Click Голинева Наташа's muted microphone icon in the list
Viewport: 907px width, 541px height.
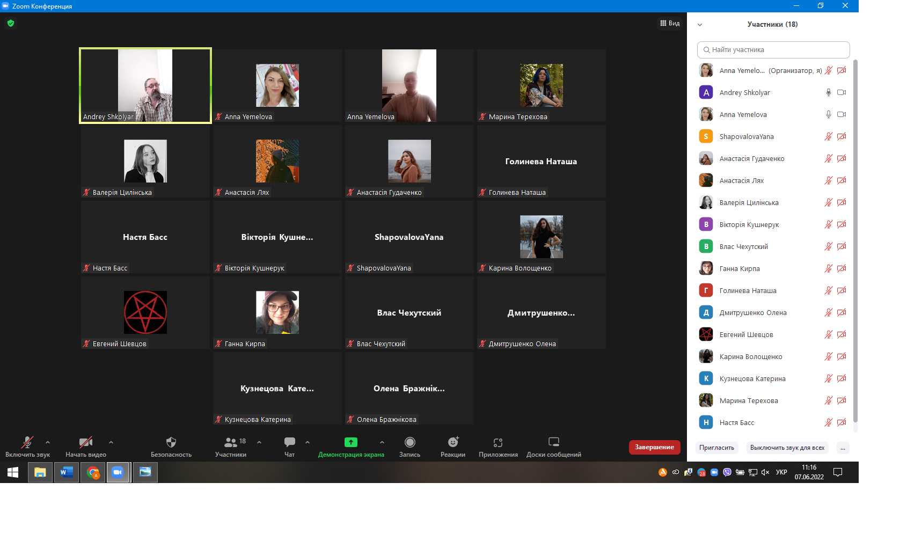click(829, 290)
